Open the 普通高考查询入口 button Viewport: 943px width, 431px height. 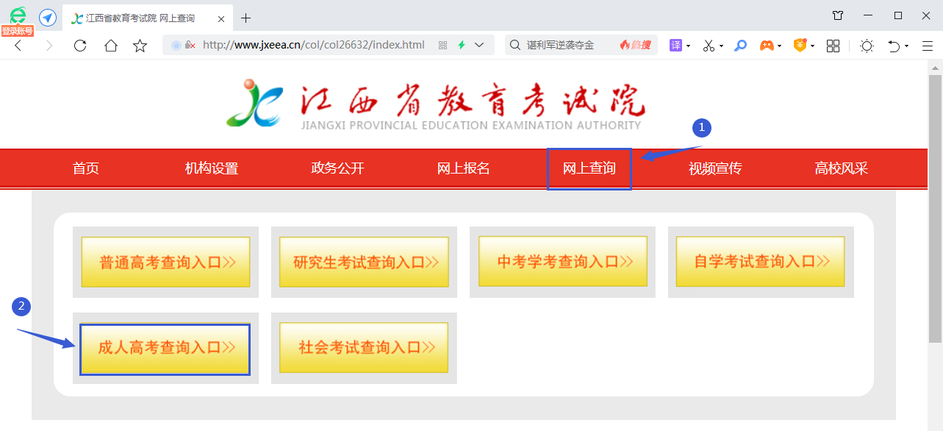point(165,263)
